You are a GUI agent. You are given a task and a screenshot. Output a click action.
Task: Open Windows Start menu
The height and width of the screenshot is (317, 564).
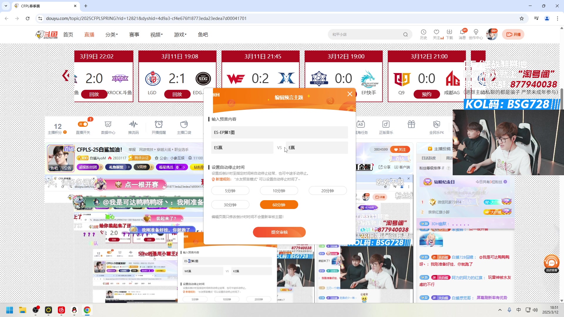(x=10, y=310)
